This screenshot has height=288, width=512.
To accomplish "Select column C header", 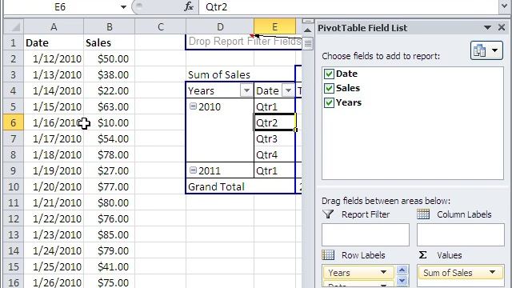I will [160, 26].
